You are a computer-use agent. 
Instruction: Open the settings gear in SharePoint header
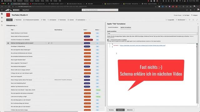click(191, 10)
